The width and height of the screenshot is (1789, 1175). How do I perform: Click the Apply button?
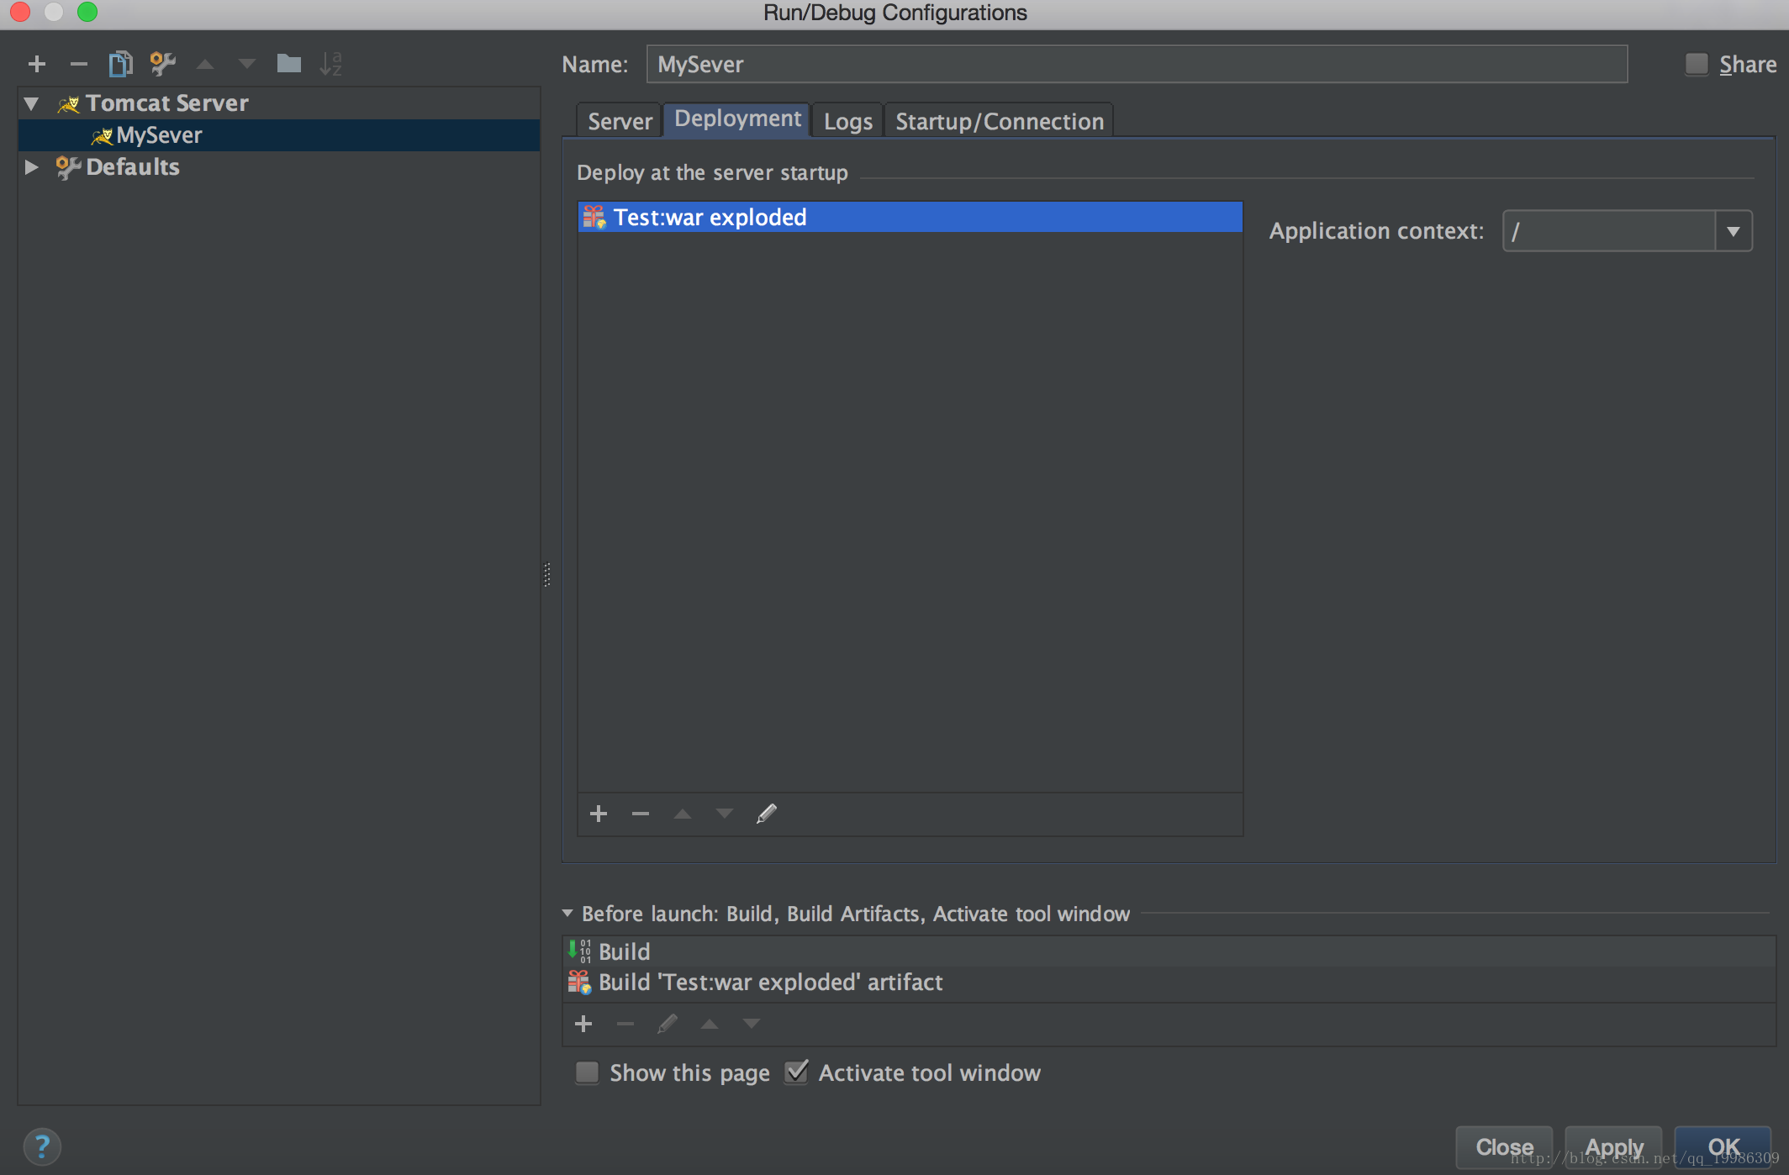tap(1613, 1146)
